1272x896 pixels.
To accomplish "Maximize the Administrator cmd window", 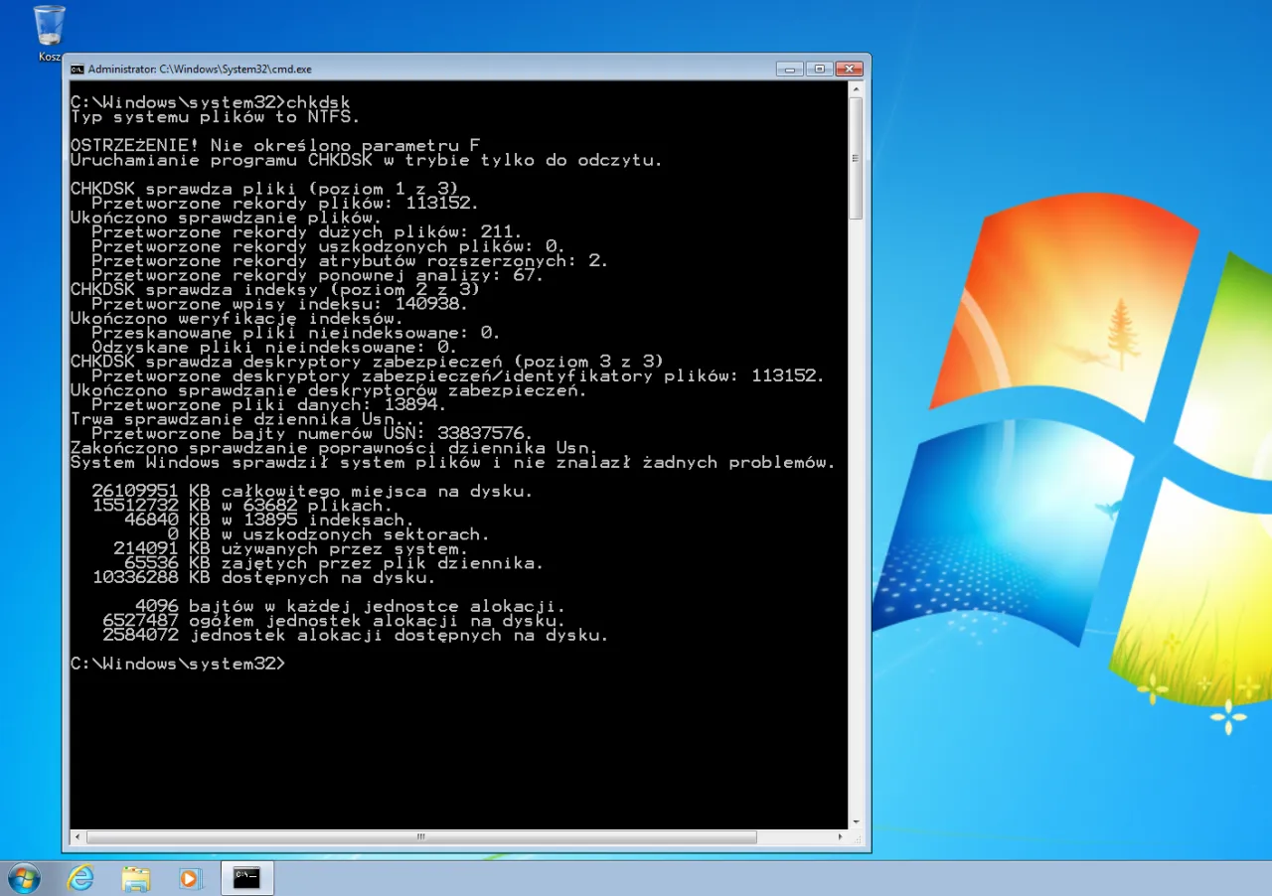I will pyautogui.click(x=819, y=69).
